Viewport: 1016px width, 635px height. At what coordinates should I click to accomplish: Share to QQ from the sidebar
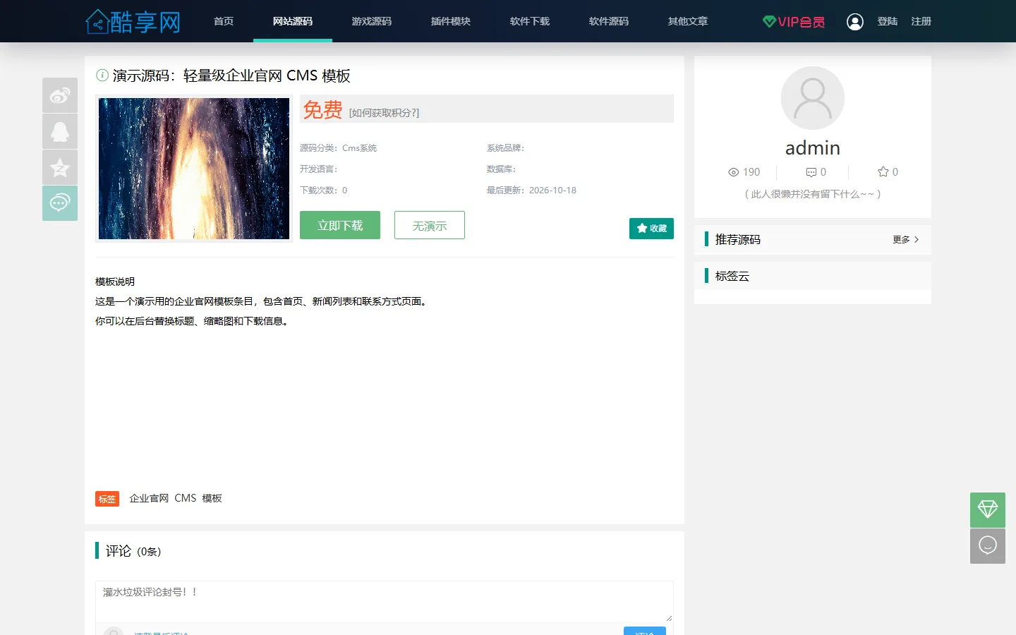coord(60,131)
